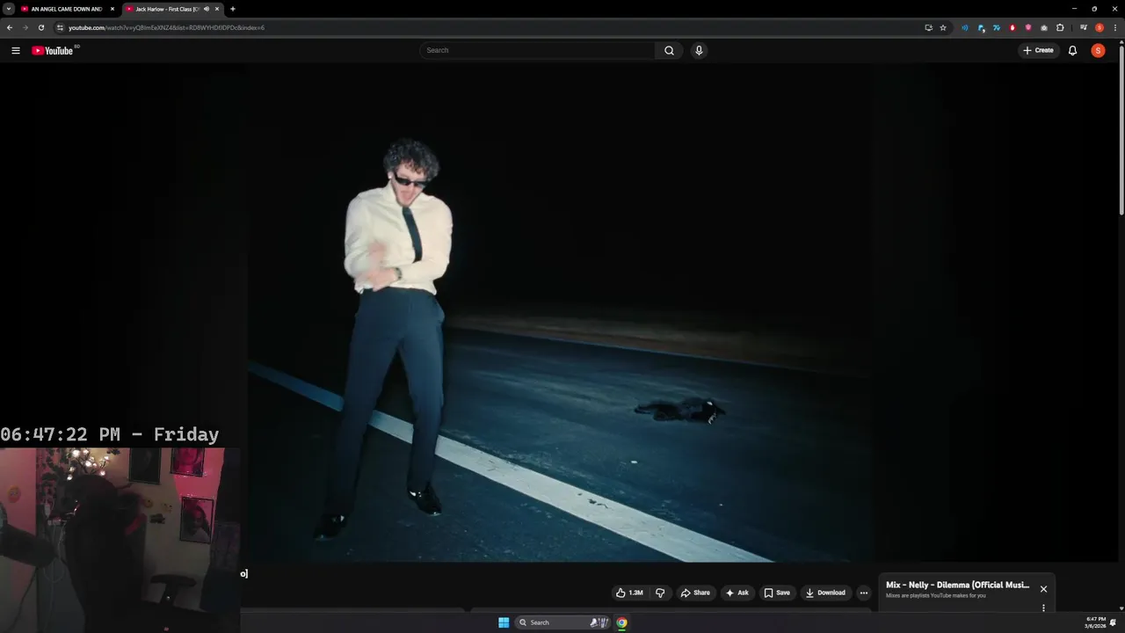Screen dimensions: 1125x633
Task: Click the Ask button
Action: (x=737, y=593)
